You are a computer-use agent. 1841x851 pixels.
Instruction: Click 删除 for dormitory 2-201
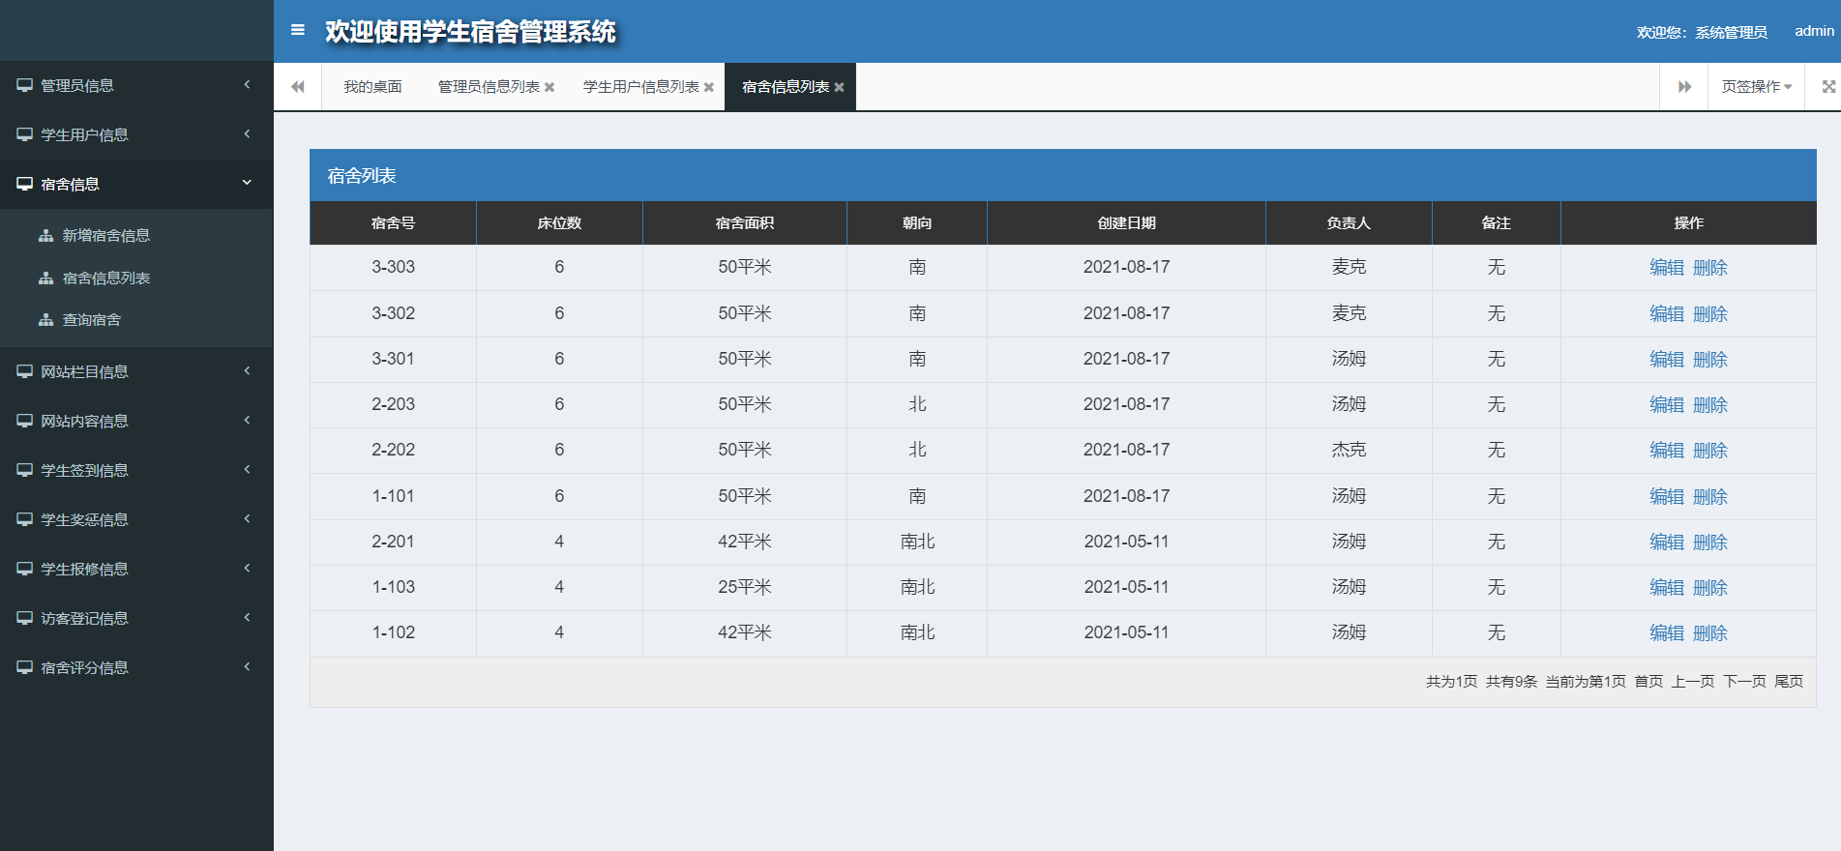tap(1710, 543)
